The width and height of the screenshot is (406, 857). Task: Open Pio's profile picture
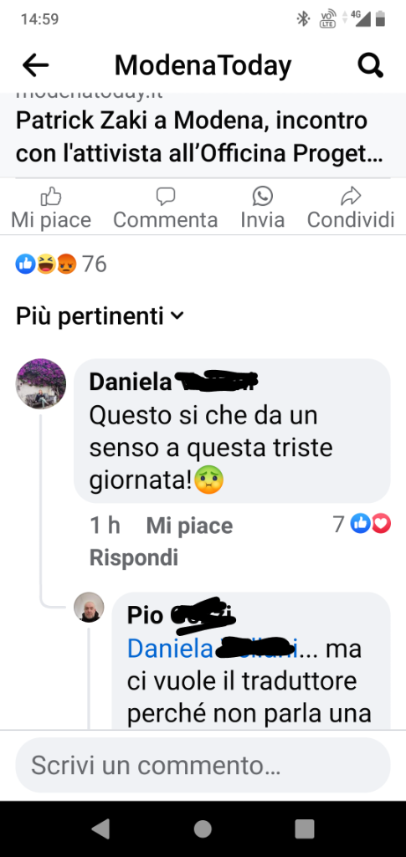(89, 607)
